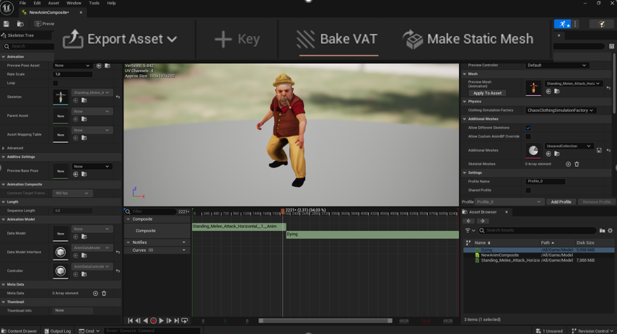Image resolution: width=617 pixels, height=334 pixels.
Task: Open the Clothing Simulation Factory dropdown
Action: [x=561, y=110]
